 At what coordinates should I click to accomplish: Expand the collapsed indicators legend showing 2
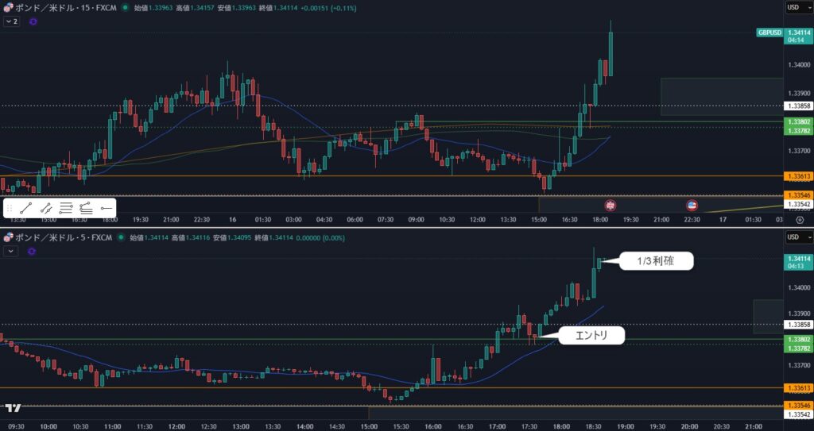point(11,22)
